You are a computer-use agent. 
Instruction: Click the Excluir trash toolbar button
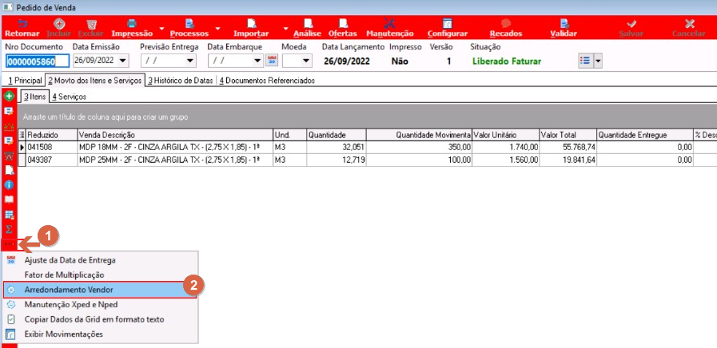click(91, 28)
